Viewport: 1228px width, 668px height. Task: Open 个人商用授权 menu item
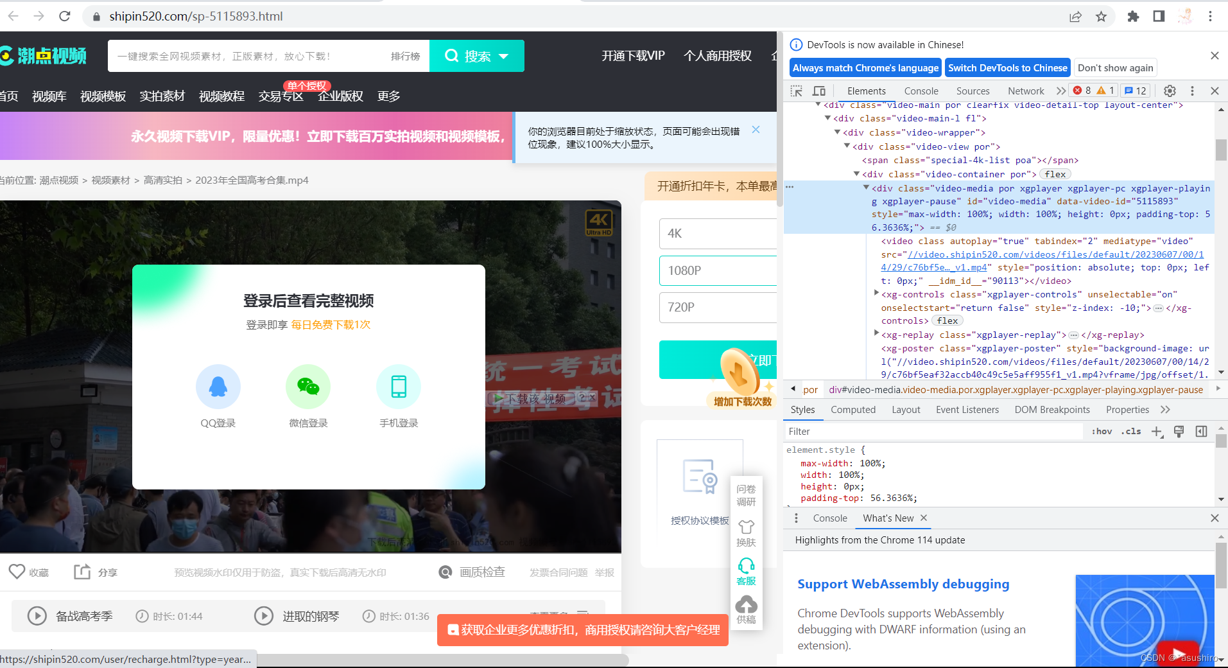[717, 56]
